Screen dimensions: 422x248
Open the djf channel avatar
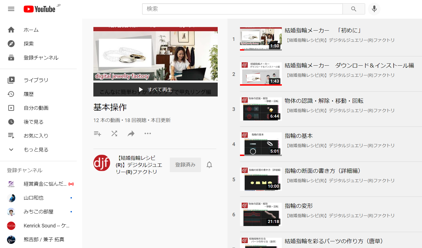click(102, 163)
